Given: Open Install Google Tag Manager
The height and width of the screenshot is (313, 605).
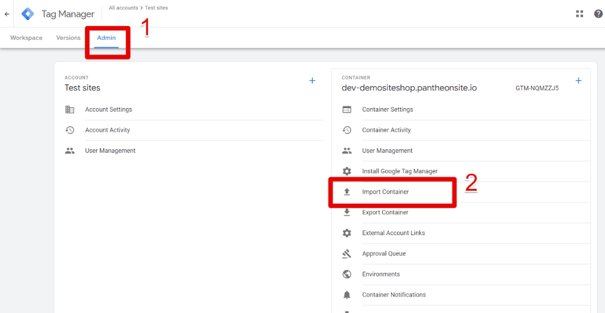Looking at the screenshot, I should 400,171.
